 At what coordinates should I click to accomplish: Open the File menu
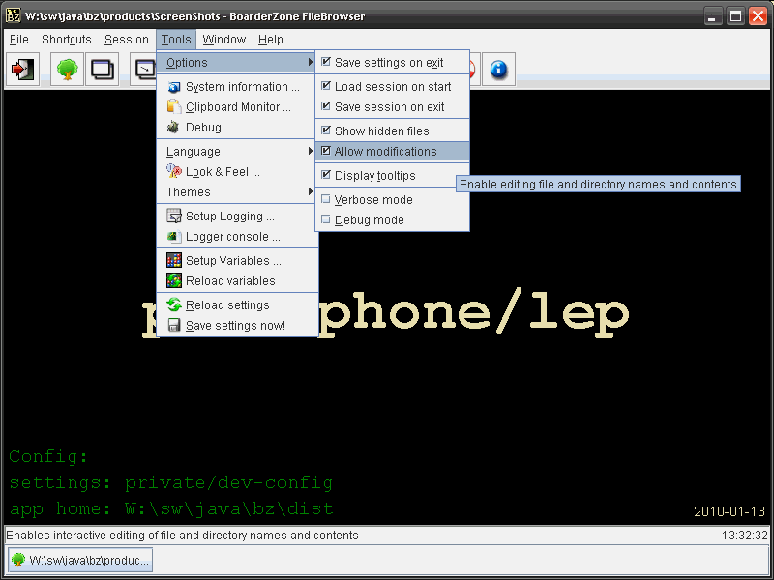[x=19, y=40]
